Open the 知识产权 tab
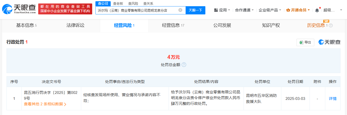The width and height of the screenshot is (347, 115). (271, 25)
